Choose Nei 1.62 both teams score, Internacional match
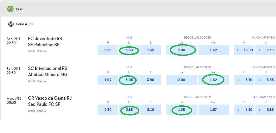276x133 pixels. tap(213, 80)
